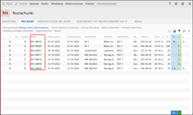Click the Popraw brush icon
The height and width of the screenshot is (115, 193).
16,4
